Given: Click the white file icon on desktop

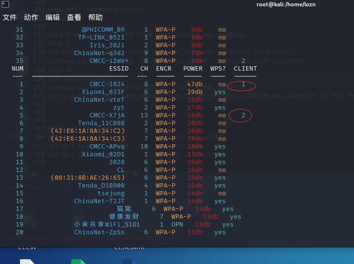Looking at the screenshot, I should [x=27, y=262].
